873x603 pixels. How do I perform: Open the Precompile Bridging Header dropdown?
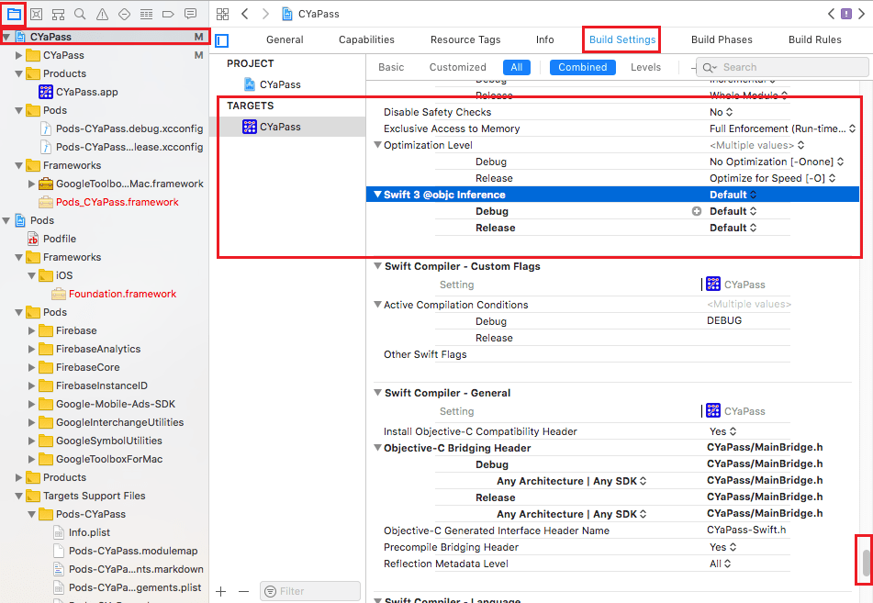coord(723,547)
